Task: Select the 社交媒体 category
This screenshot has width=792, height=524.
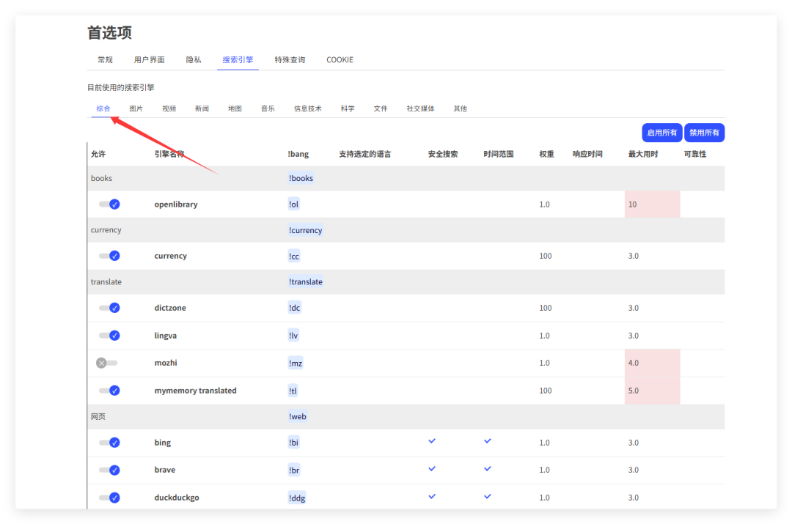Action: 420,108
